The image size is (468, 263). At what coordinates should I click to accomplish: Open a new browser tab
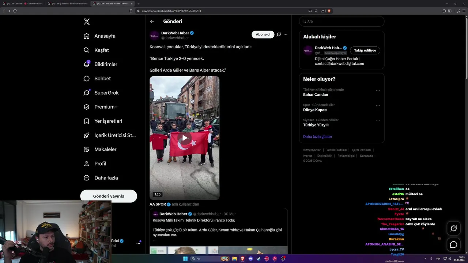coord(139,3)
